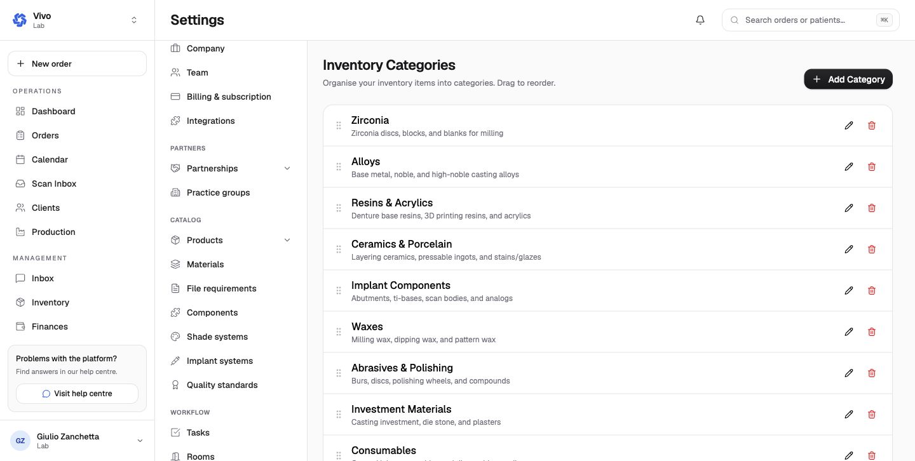Delete the Zirconia category trash icon
Viewport: 915px width, 461px height.
pyautogui.click(x=872, y=126)
